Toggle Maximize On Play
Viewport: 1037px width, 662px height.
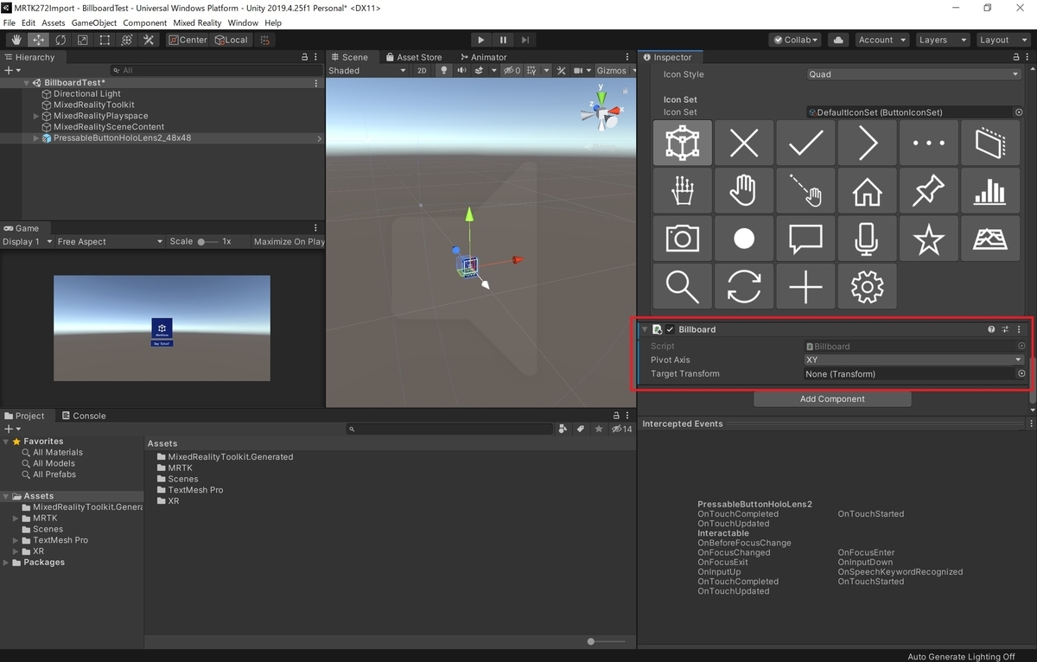click(x=289, y=242)
